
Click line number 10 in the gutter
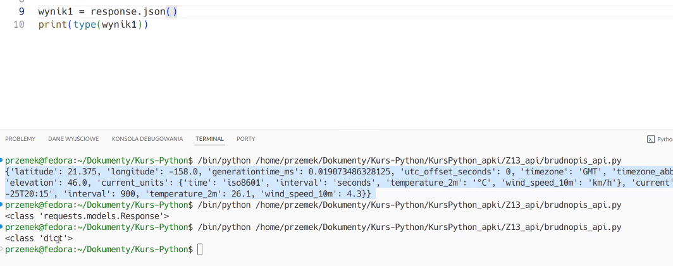[x=19, y=25]
